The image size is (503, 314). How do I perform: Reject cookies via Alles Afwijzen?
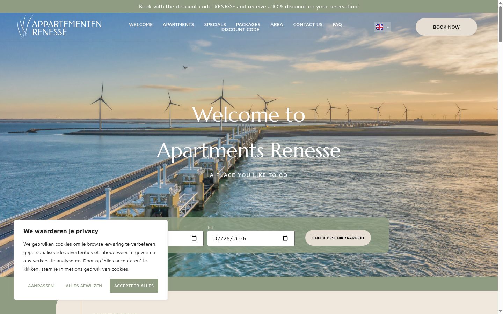pos(84,286)
